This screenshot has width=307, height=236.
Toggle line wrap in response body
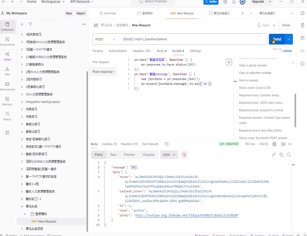point(184,155)
